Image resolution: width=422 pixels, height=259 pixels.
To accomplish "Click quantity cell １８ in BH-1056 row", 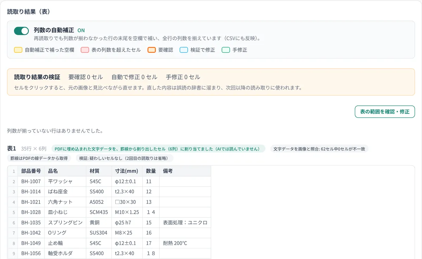I will 151,253.
